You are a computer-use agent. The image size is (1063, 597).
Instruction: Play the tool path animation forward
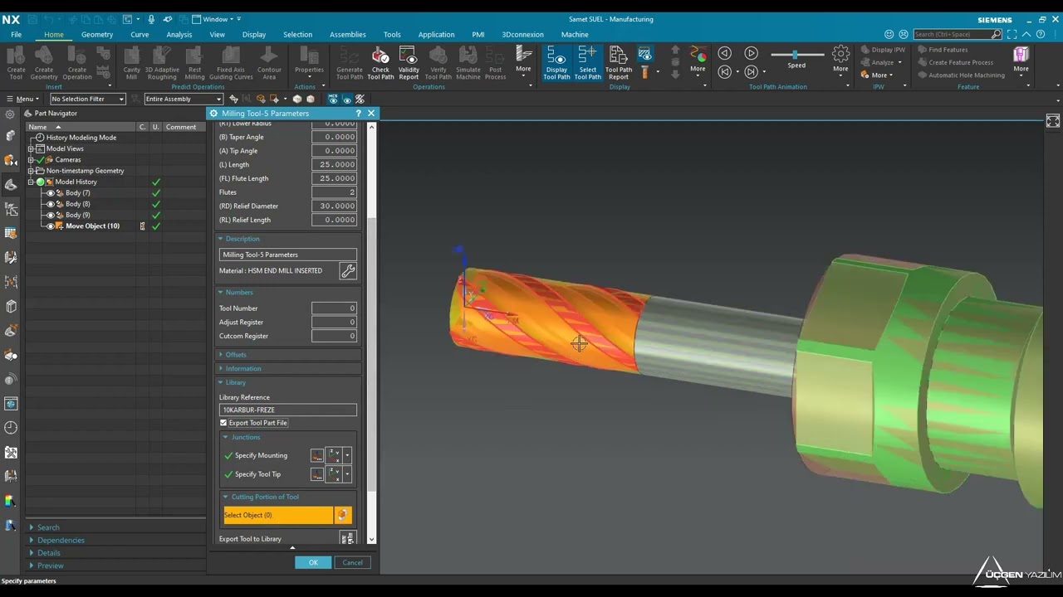(x=751, y=53)
